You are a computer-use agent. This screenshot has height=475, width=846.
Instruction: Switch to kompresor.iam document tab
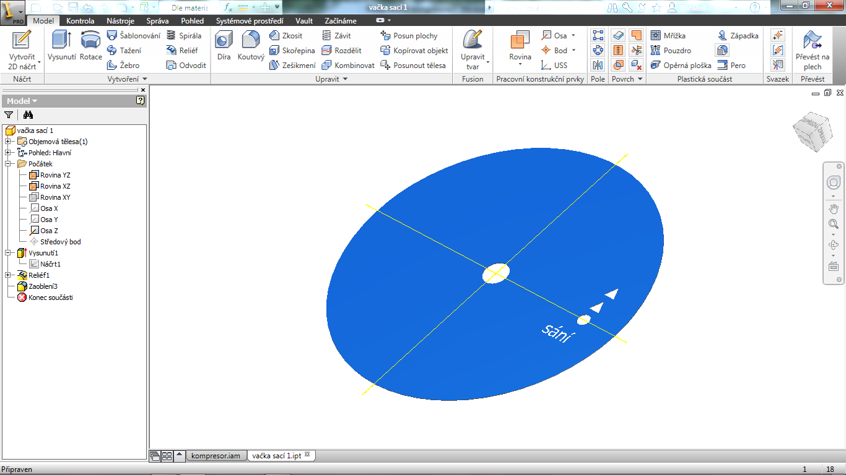pos(216,456)
